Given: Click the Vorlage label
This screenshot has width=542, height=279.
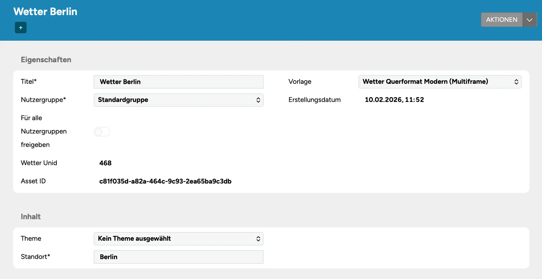Looking at the screenshot, I should (300, 82).
